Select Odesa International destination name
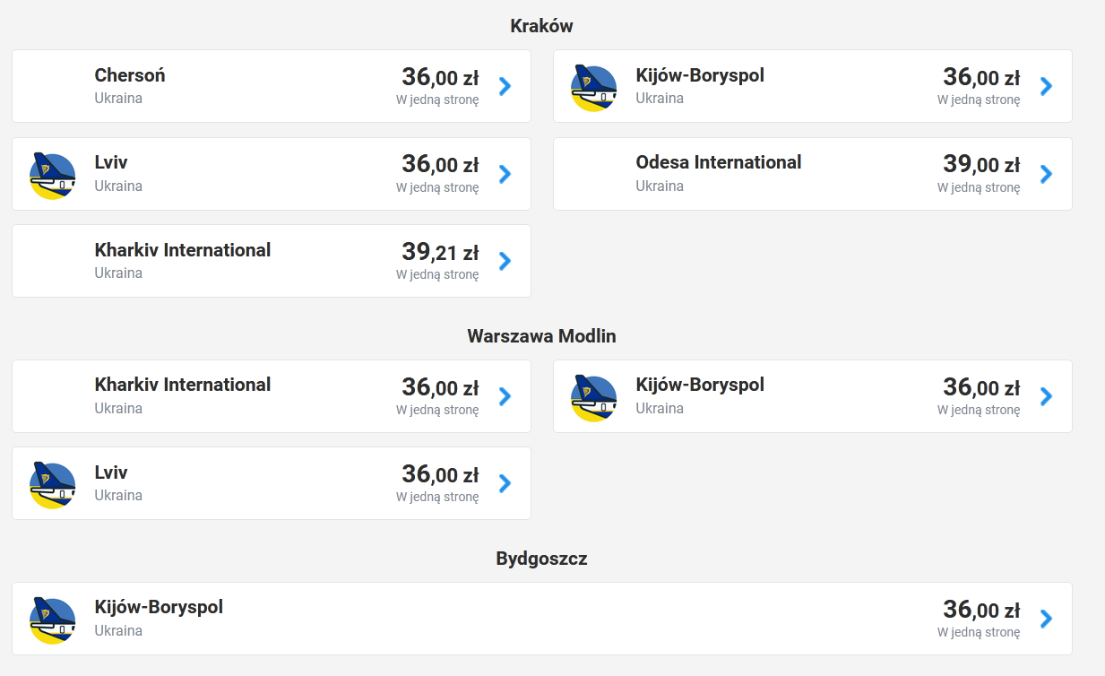The height and width of the screenshot is (676, 1105). [x=719, y=162]
